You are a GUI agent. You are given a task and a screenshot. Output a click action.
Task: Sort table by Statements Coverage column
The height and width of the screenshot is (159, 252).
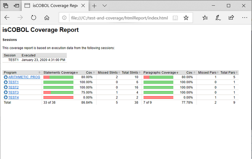coord(60,72)
